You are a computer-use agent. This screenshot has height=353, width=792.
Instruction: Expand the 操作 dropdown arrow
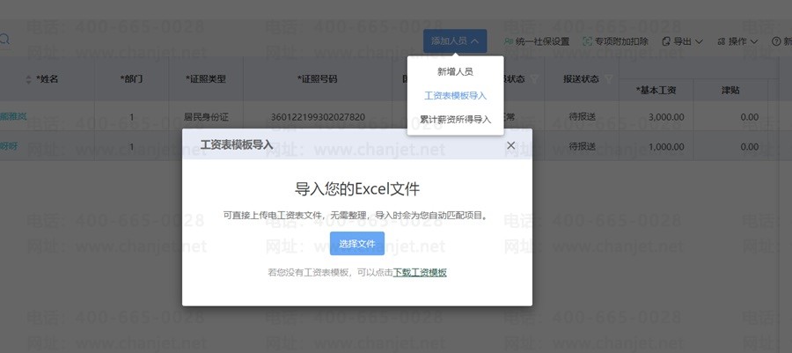point(753,41)
